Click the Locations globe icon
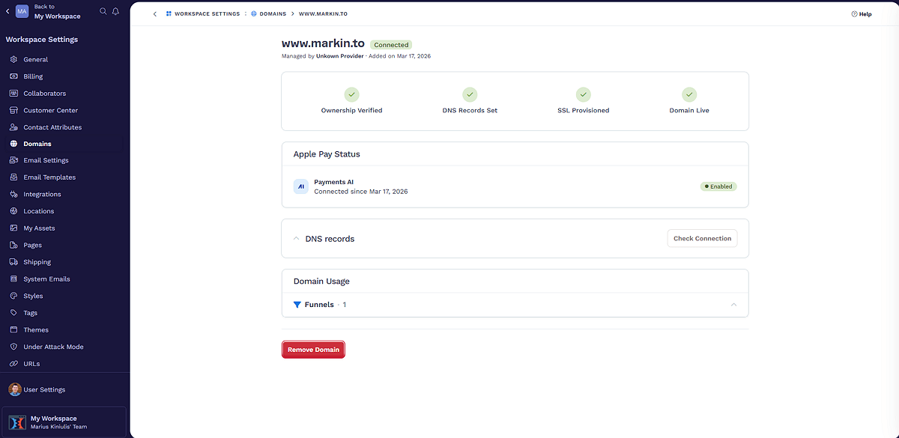The height and width of the screenshot is (438, 899). point(14,211)
